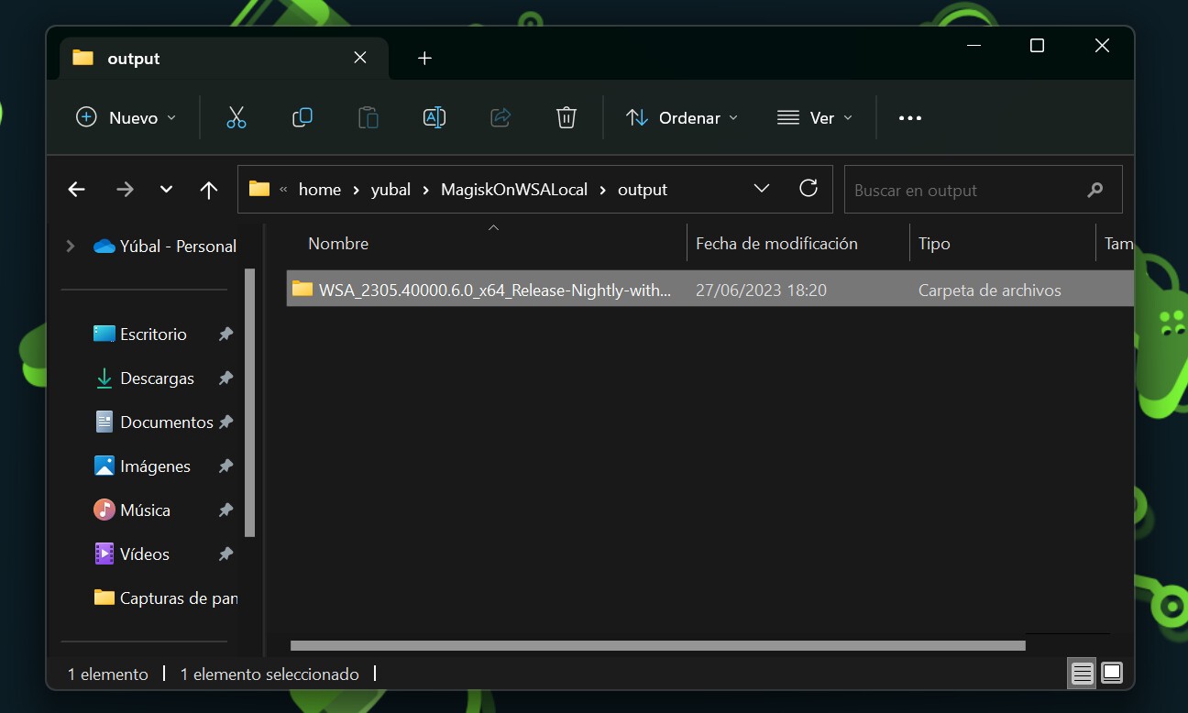The width and height of the screenshot is (1188, 713).
Task: Close the output tab
Action: click(x=360, y=58)
